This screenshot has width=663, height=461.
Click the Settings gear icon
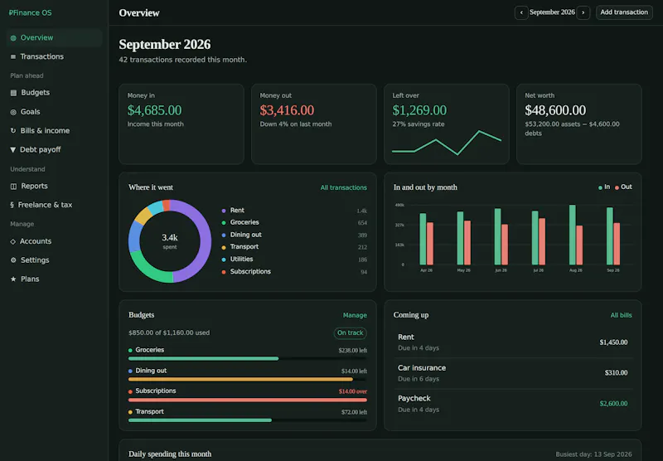[13, 260]
